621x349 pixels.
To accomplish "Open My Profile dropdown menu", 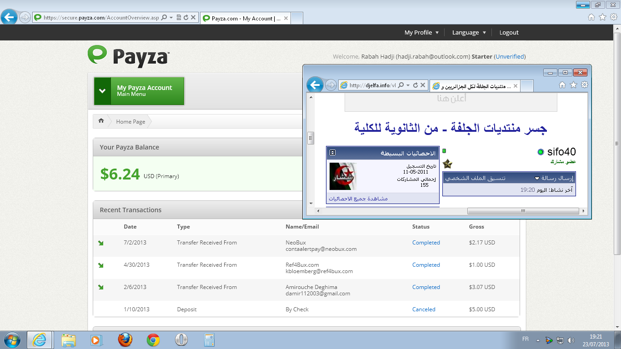I will pos(421,32).
